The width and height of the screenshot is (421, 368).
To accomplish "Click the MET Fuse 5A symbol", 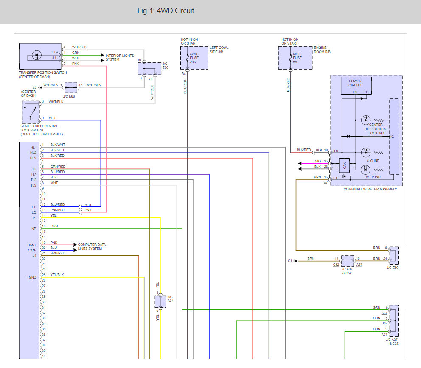I will [x=291, y=58].
